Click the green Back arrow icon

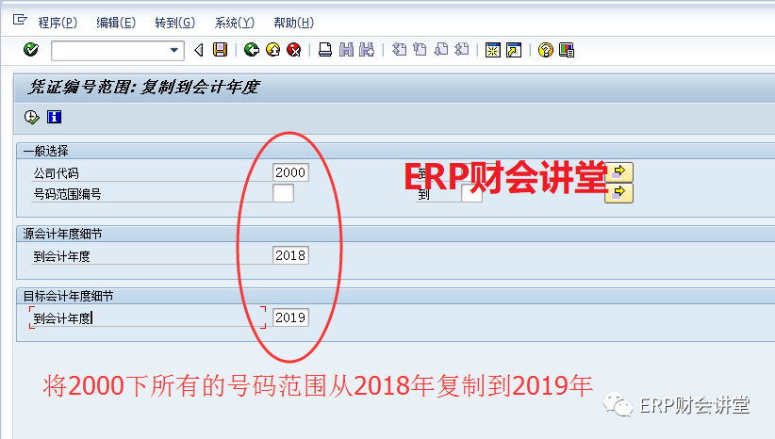252,50
